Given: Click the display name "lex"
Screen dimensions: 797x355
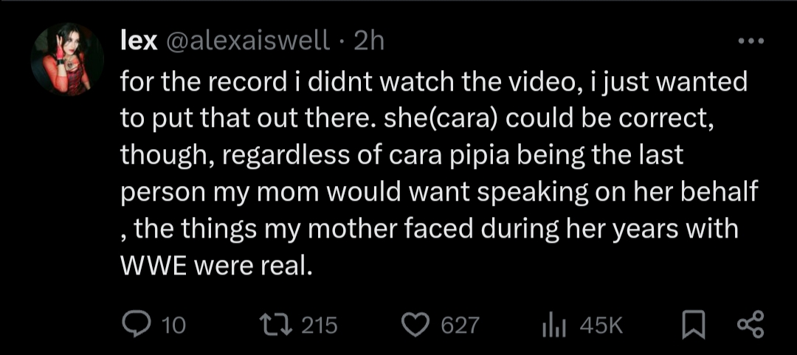Looking at the screenshot, I should point(139,41).
